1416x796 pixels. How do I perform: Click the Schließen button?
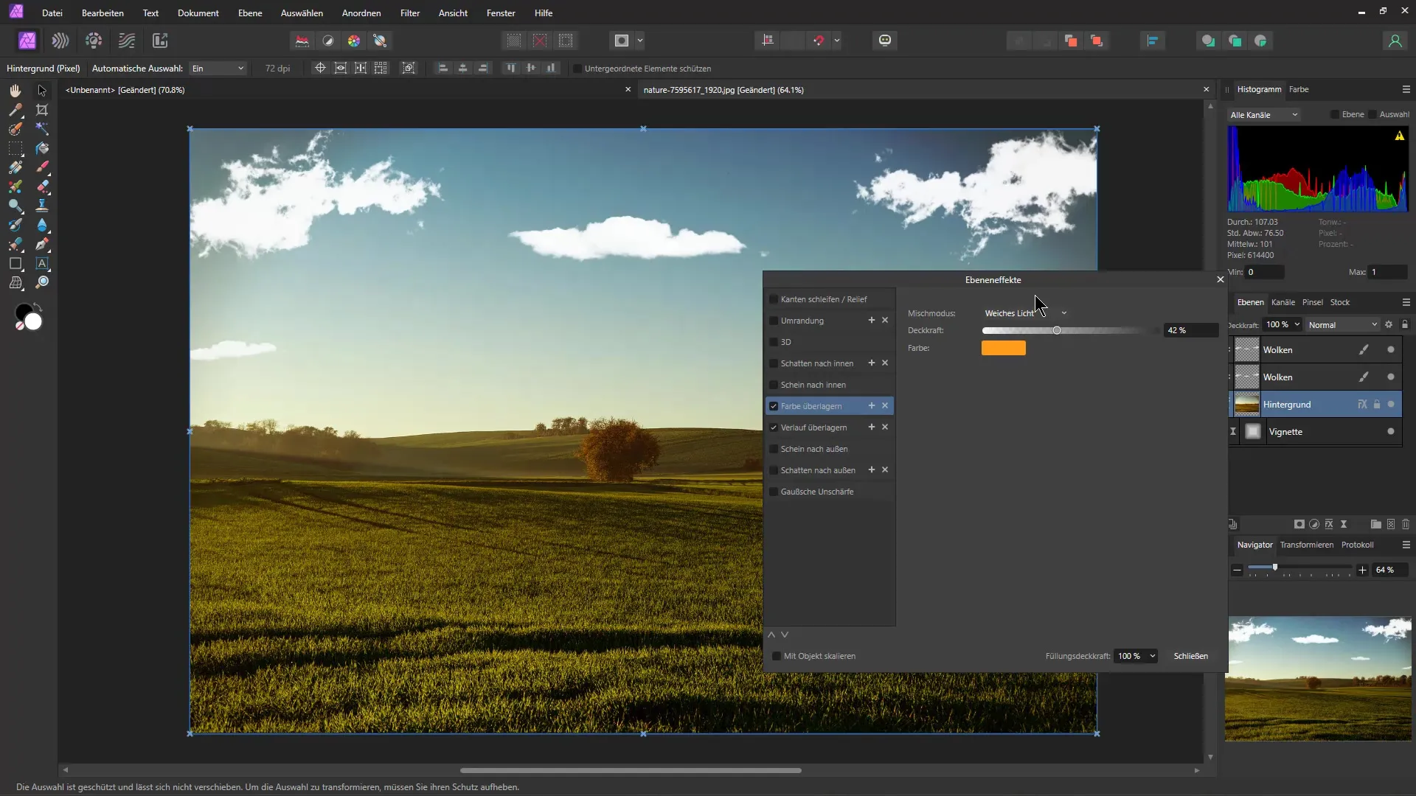click(1190, 656)
